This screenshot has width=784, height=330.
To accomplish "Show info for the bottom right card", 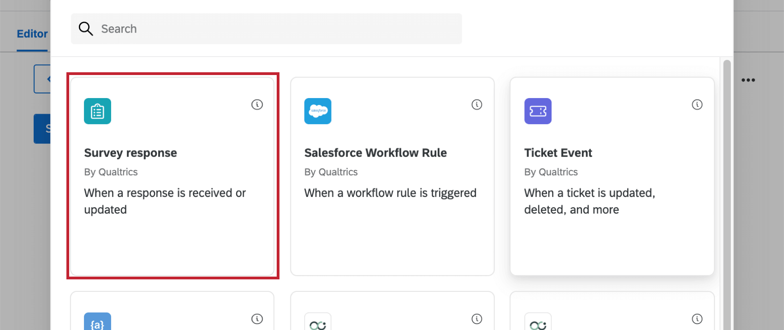I will pos(697,318).
